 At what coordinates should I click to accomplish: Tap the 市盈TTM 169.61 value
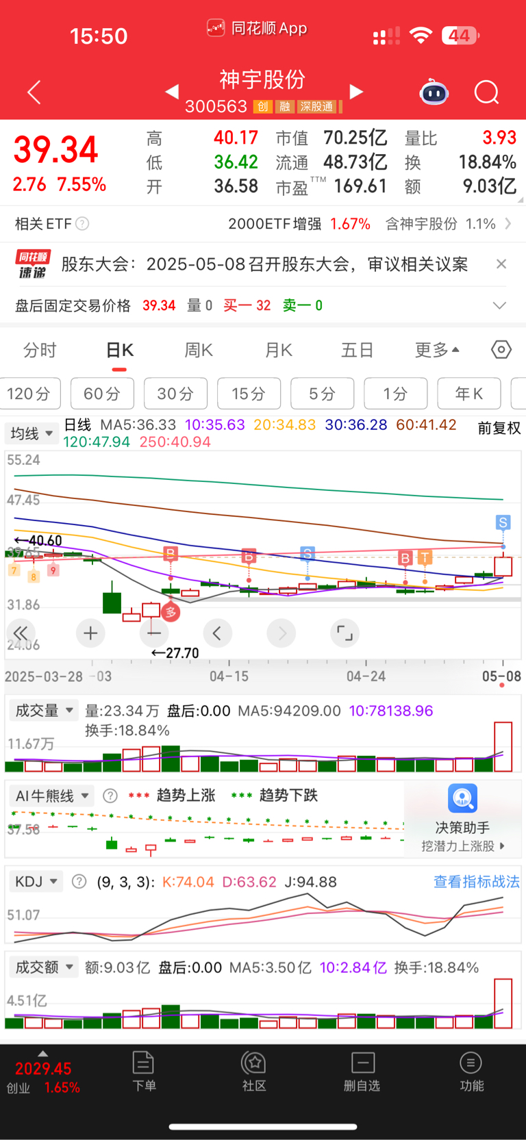pos(331,186)
